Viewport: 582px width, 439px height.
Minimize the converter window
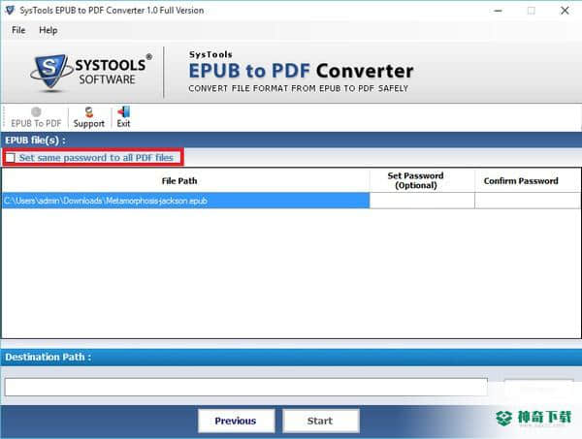(x=499, y=11)
